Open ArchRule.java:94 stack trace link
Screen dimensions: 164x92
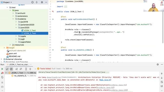117,85
